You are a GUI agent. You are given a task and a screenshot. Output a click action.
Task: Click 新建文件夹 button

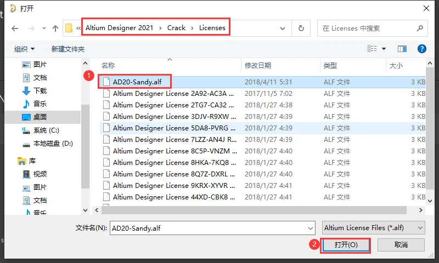(x=67, y=49)
